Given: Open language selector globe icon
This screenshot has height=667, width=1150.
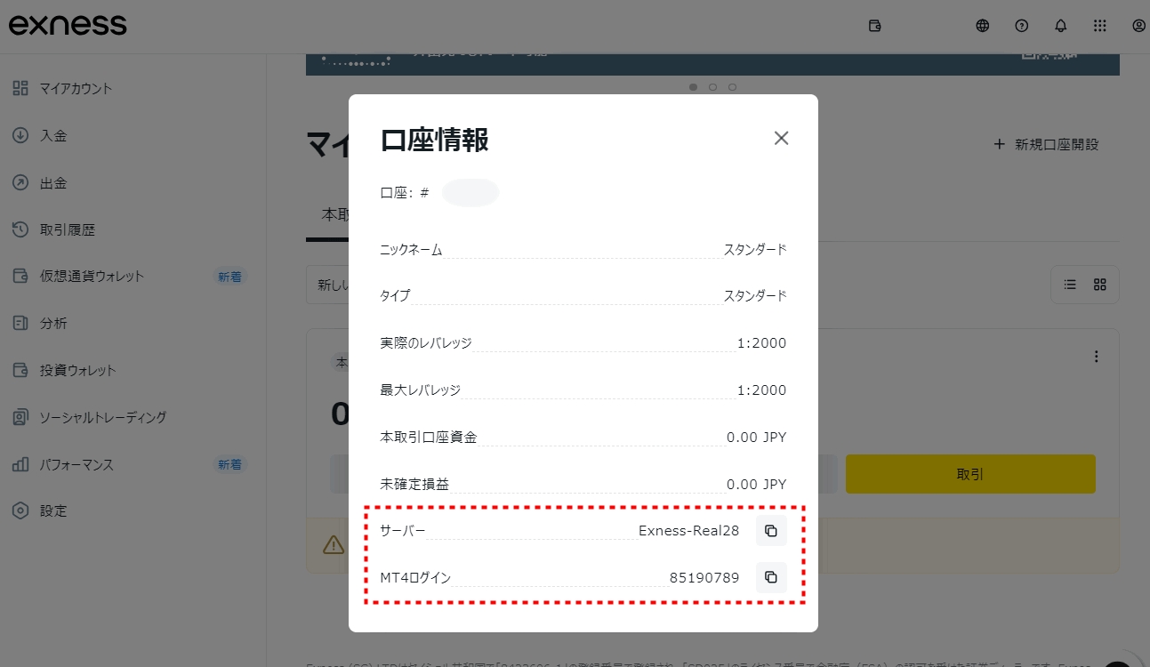Looking at the screenshot, I should (983, 26).
